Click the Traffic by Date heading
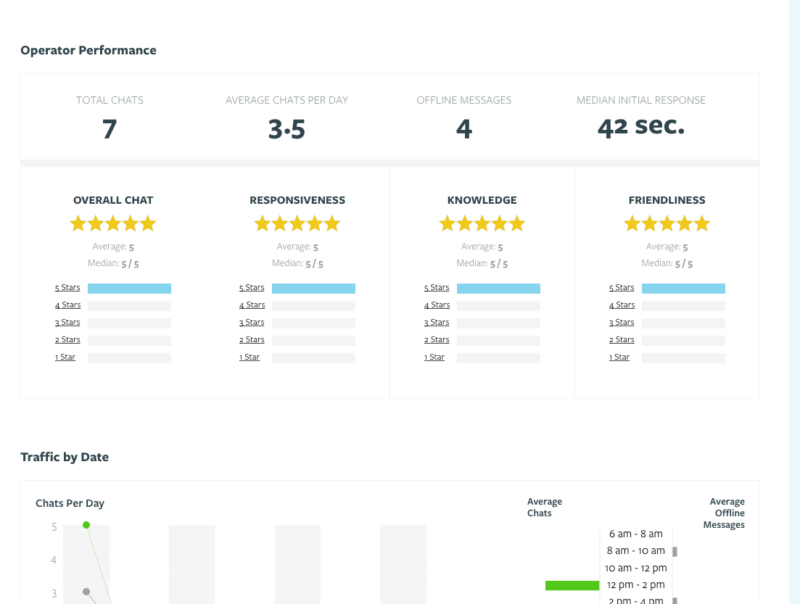Screen dimensions: 800x604 tap(65, 457)
